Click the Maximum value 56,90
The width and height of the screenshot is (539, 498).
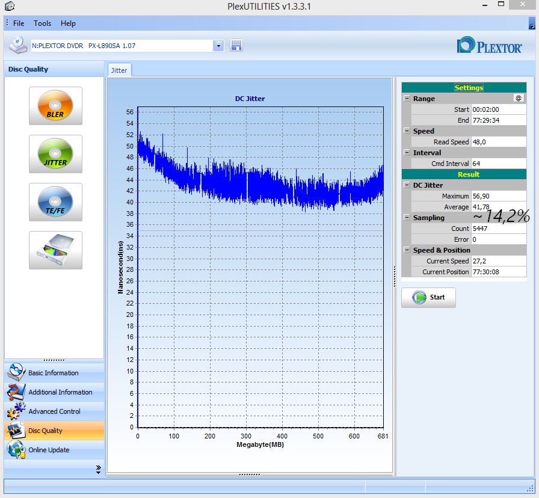tap(499, 196)
